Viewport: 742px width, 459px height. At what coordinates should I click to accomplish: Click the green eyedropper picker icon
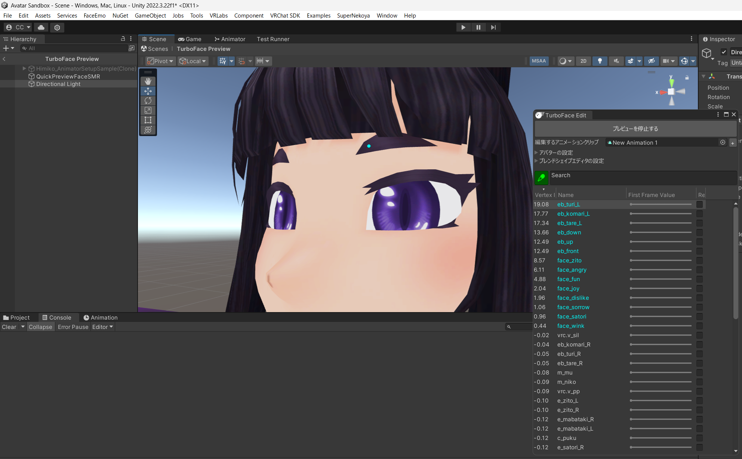541,178
